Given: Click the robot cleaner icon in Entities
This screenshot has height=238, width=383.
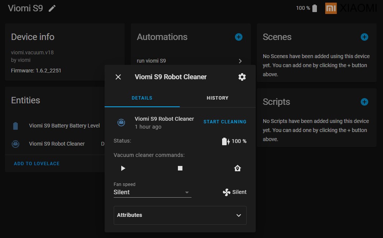Looking at the screenshot, I should [15, 144].
